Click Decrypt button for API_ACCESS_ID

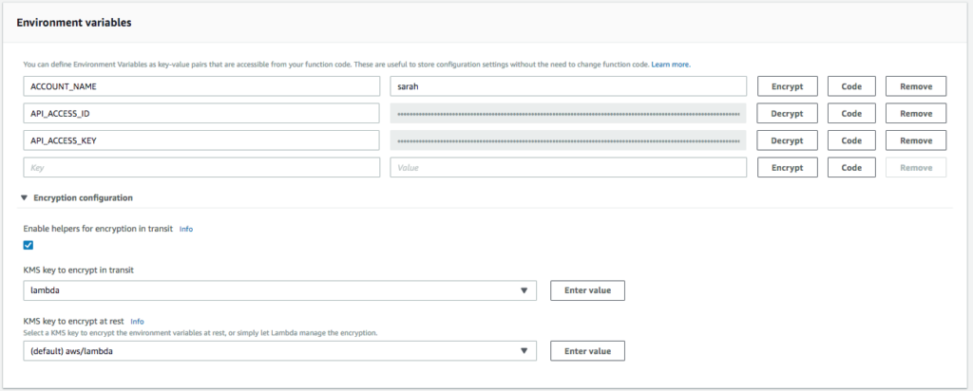coord(787,114)
